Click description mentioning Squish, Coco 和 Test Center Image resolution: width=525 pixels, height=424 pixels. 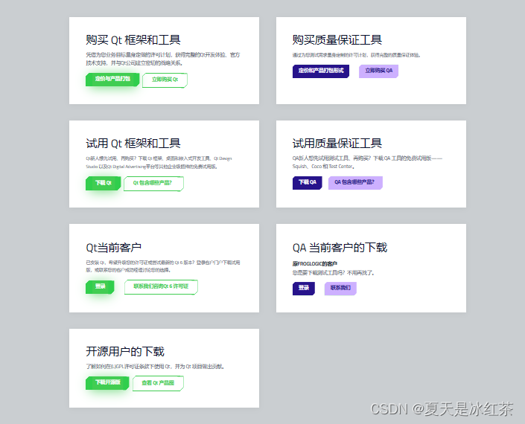point(367,162)
